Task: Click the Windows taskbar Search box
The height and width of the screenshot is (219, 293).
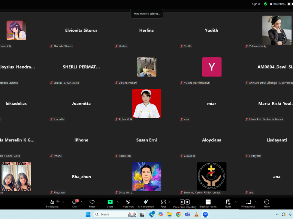Action: click(111, 214)
